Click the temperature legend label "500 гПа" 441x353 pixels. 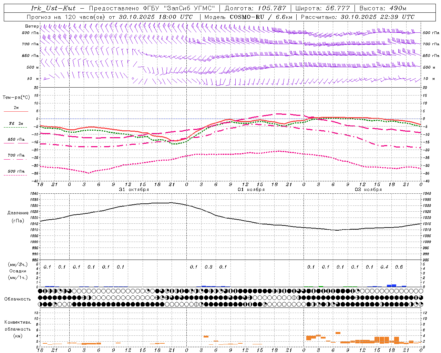16,171
